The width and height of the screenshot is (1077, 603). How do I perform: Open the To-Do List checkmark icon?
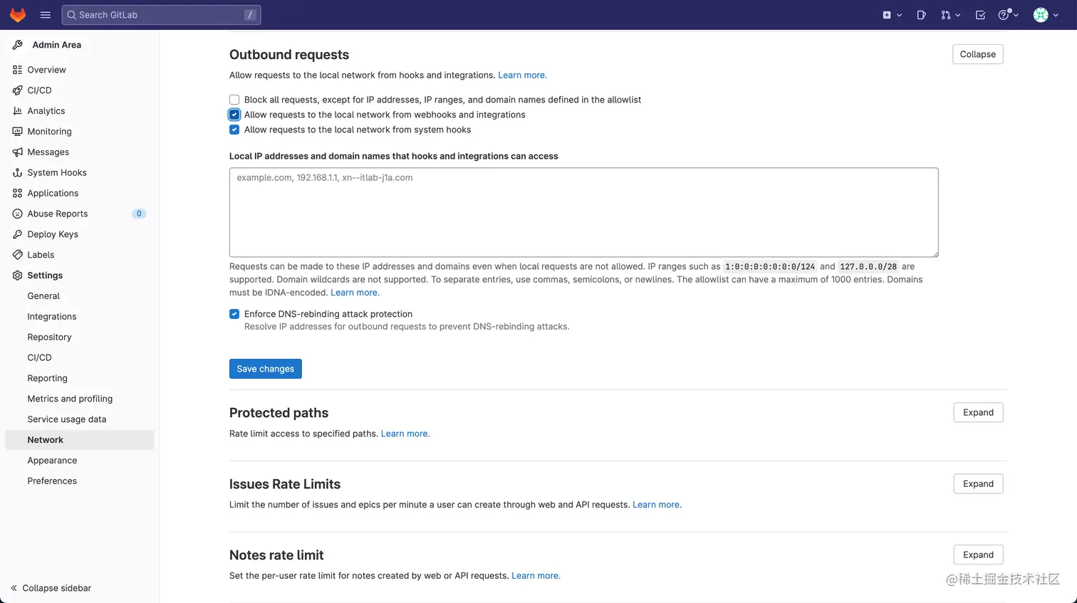[980, 15]
